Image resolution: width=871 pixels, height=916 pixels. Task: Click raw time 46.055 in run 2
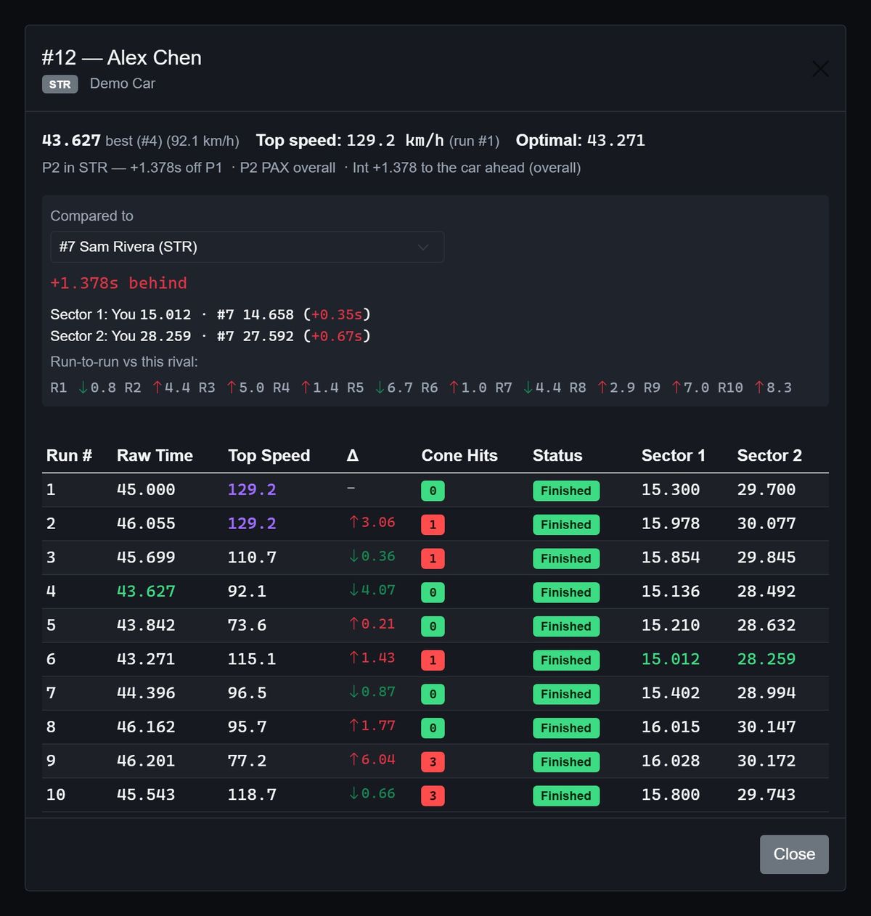click(x=146, y=524)
